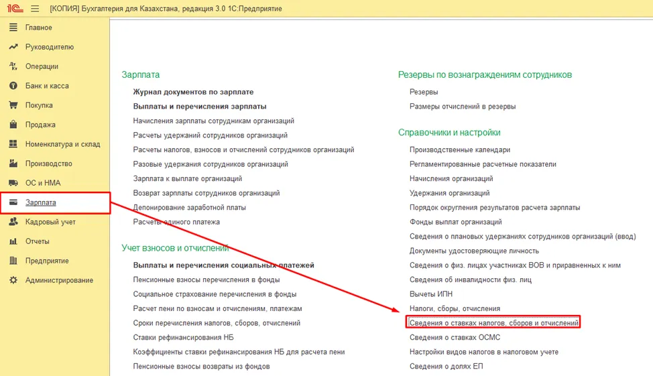This screenshot has width=653, height=376.
Task: Open Ставки рефинансирования НБ link
Action: pyautogui.click(x=183, y=337)
